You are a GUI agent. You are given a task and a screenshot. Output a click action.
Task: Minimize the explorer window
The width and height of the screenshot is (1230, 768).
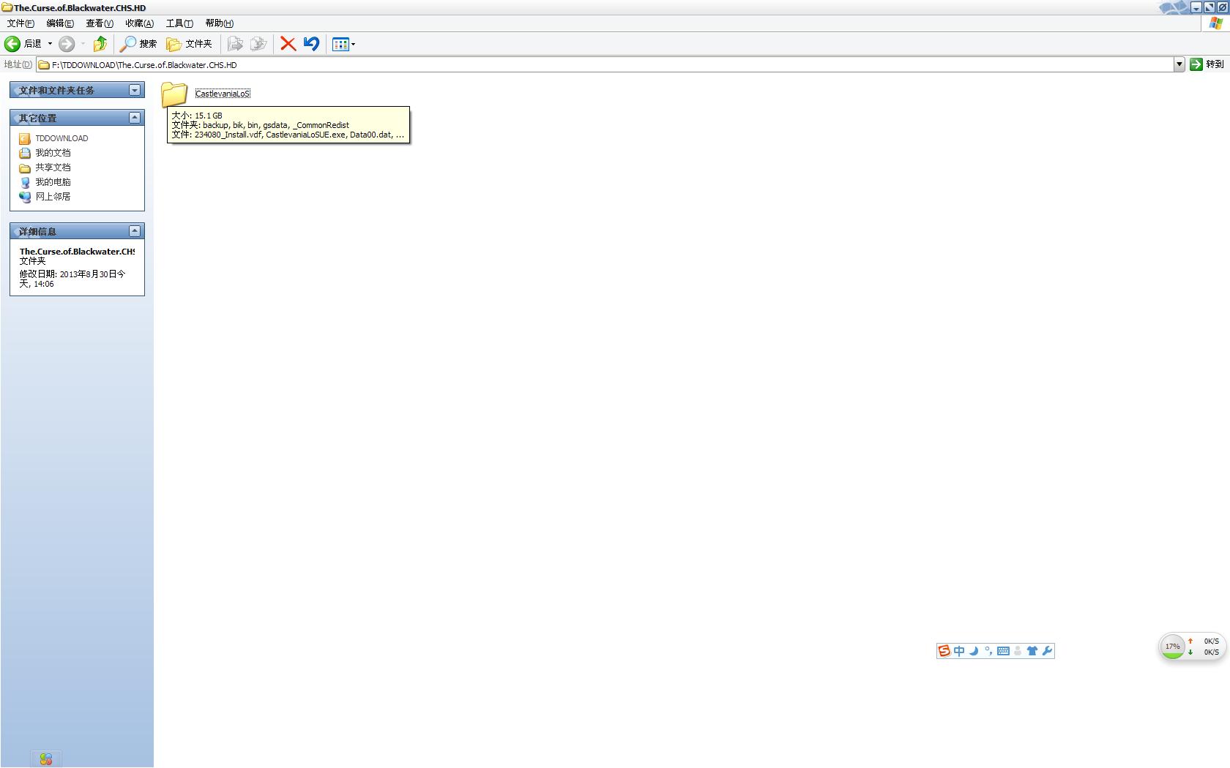pos(1196,7)
